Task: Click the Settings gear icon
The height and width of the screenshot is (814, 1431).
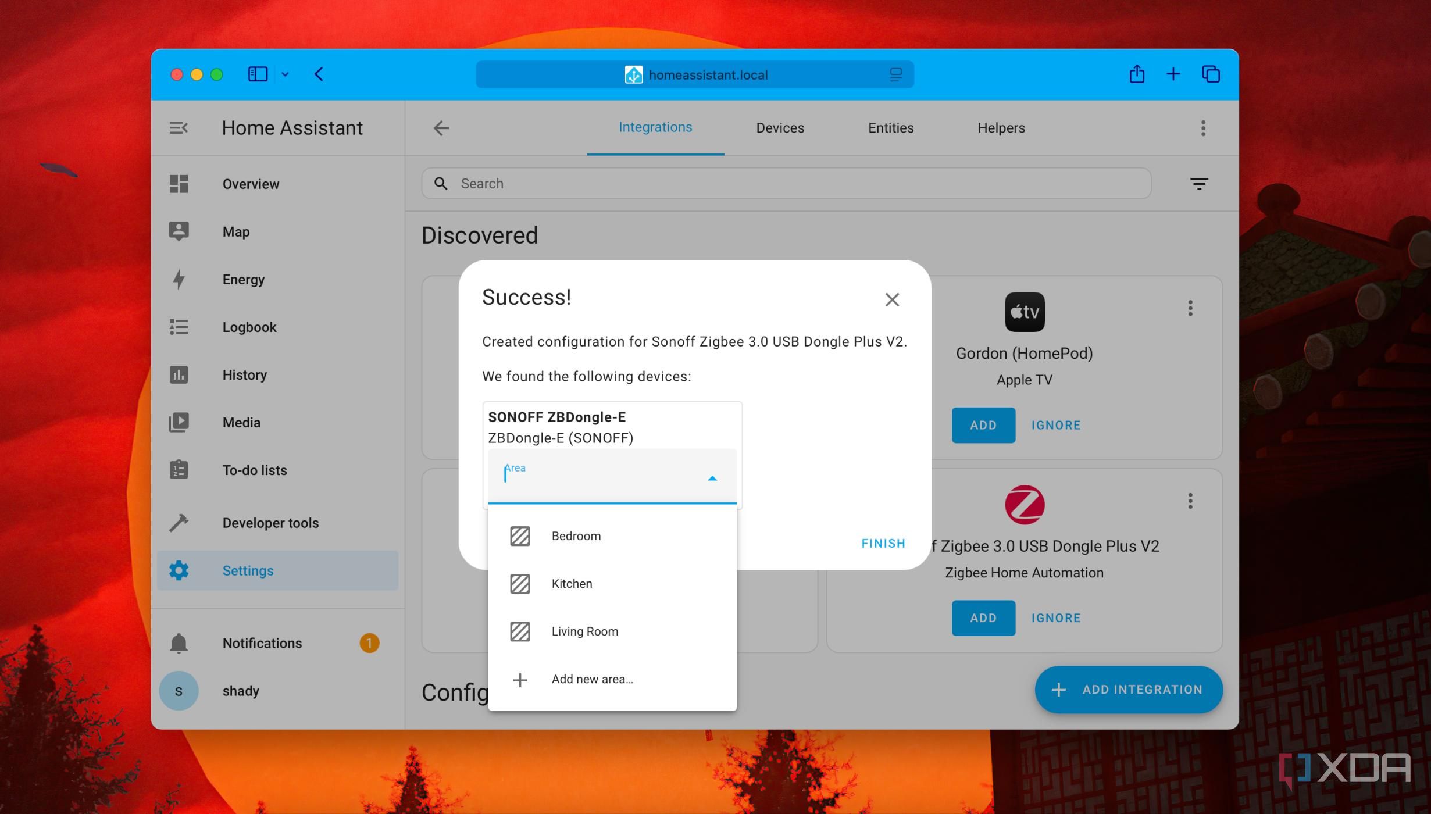Action: [179, 570]
